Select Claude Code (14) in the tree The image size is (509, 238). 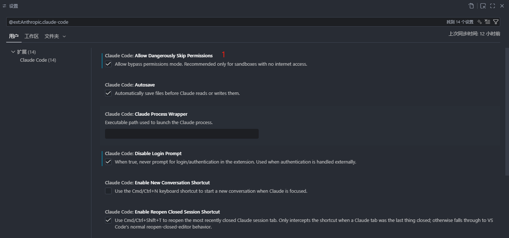(38, 60)
